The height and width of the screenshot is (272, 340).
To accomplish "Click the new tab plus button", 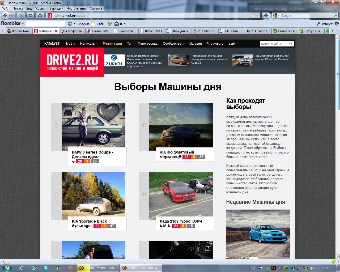I will [328, 31].
